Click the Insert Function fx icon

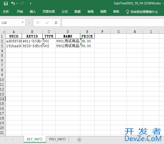(x=56, y=23)
